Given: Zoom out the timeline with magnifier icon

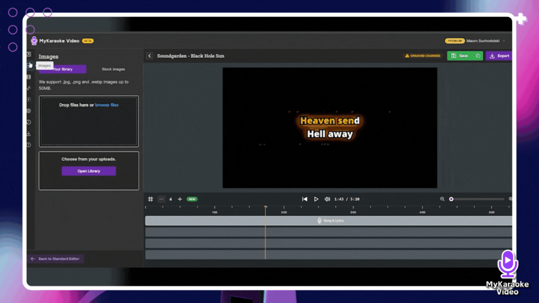Looking at the screenshot, I should (442, 199).
